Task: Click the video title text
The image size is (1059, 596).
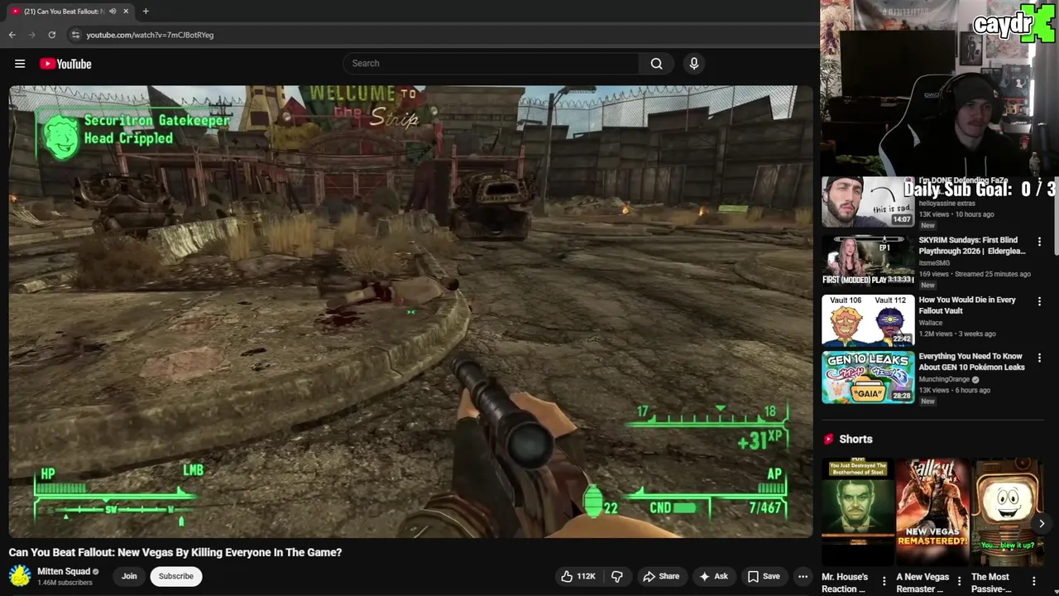Action: tap(175, 552)
